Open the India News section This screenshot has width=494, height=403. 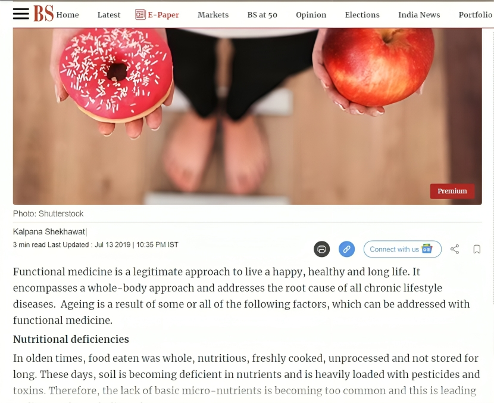419,15
